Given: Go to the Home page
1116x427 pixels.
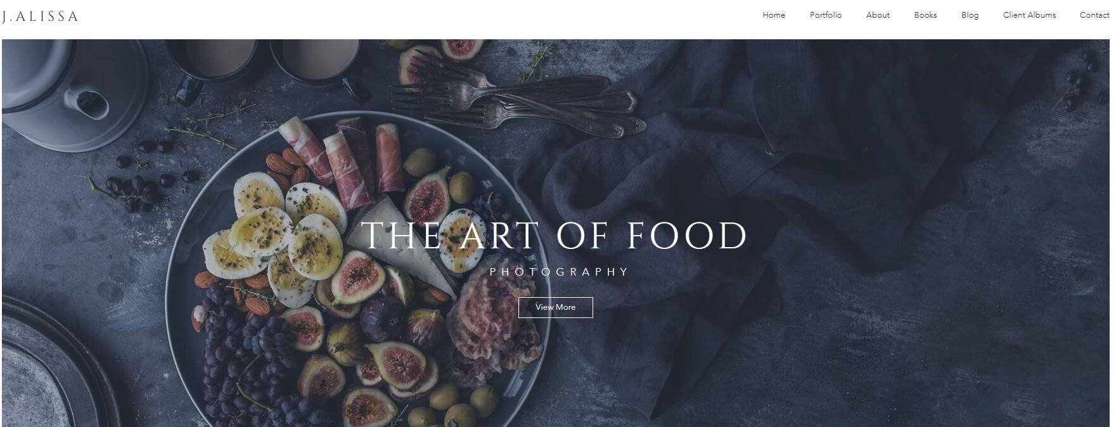Looking at the screenshot, I should click(774, 15).
